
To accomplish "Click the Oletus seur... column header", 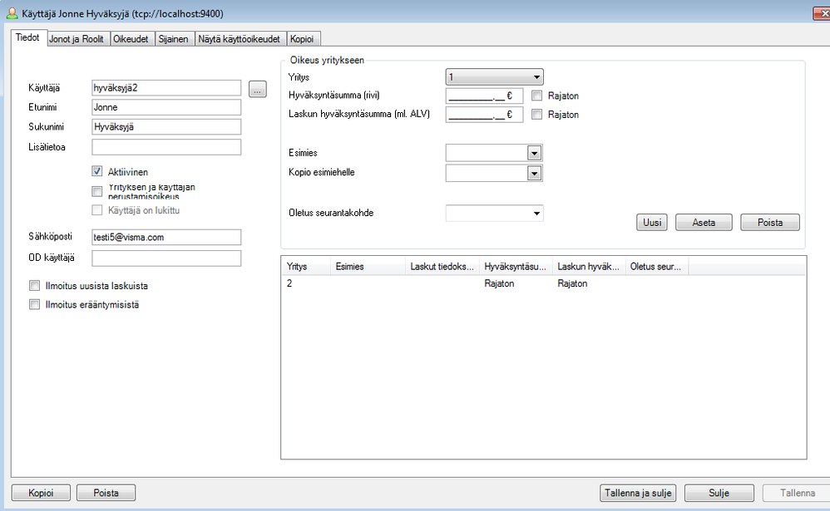I will click(657, 267).
